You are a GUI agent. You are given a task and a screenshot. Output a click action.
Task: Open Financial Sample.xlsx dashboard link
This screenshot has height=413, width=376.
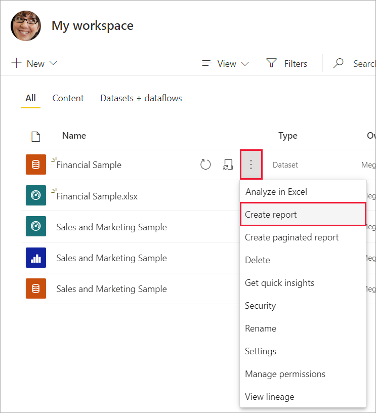[97, 196]
